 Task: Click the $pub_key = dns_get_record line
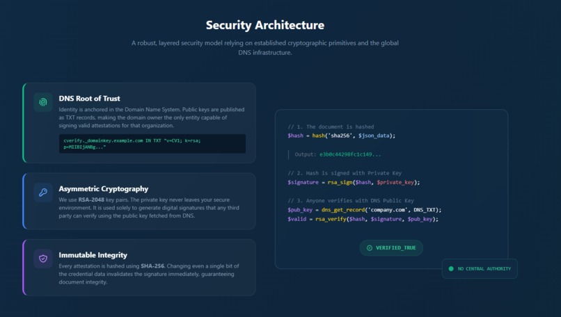point(365,210)
